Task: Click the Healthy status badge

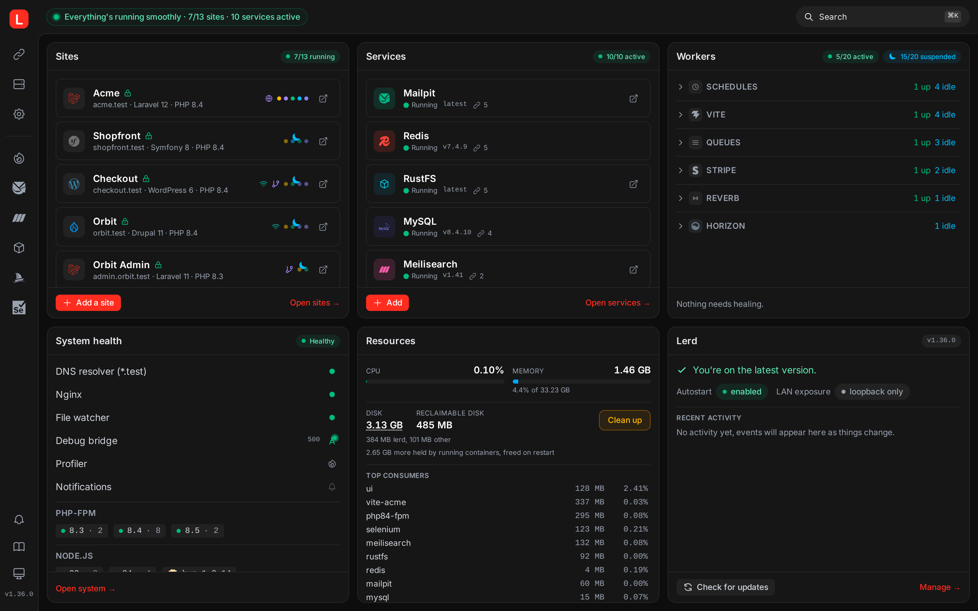Action: click(x=318, y=341)
